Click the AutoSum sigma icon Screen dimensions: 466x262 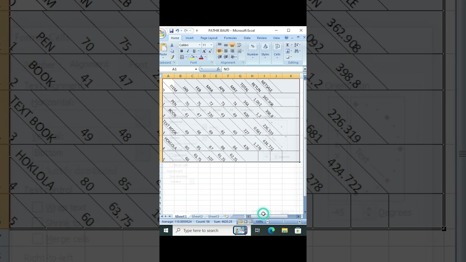(x=288, y=45)
